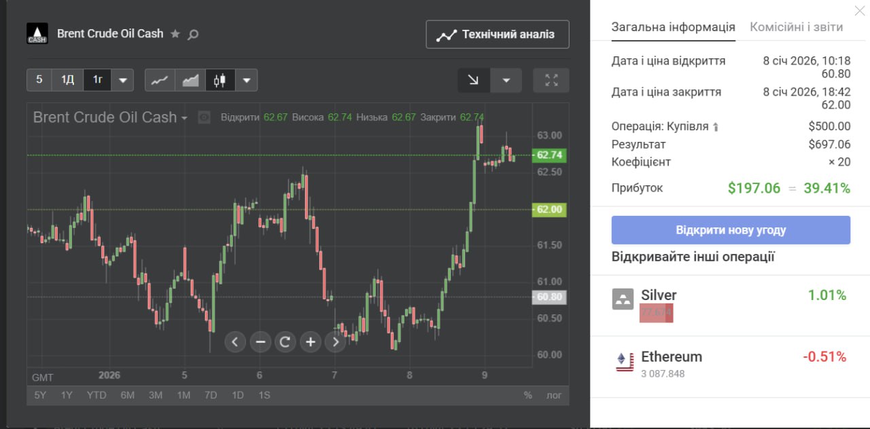This screenshot has height=429, width=870.
Task: Zoom in the chart with plus button
Action: [310, 341]
